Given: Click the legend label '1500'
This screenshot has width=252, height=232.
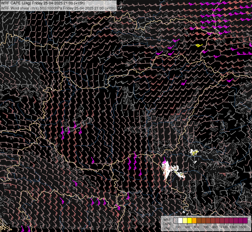Looking at the screenshot, I should click(x=243, y=227).
